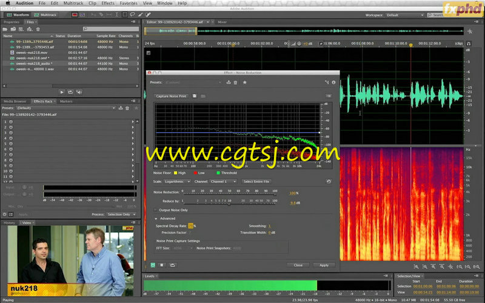
Task: Select the Marquee Selection tool
Action: (125, 15)
